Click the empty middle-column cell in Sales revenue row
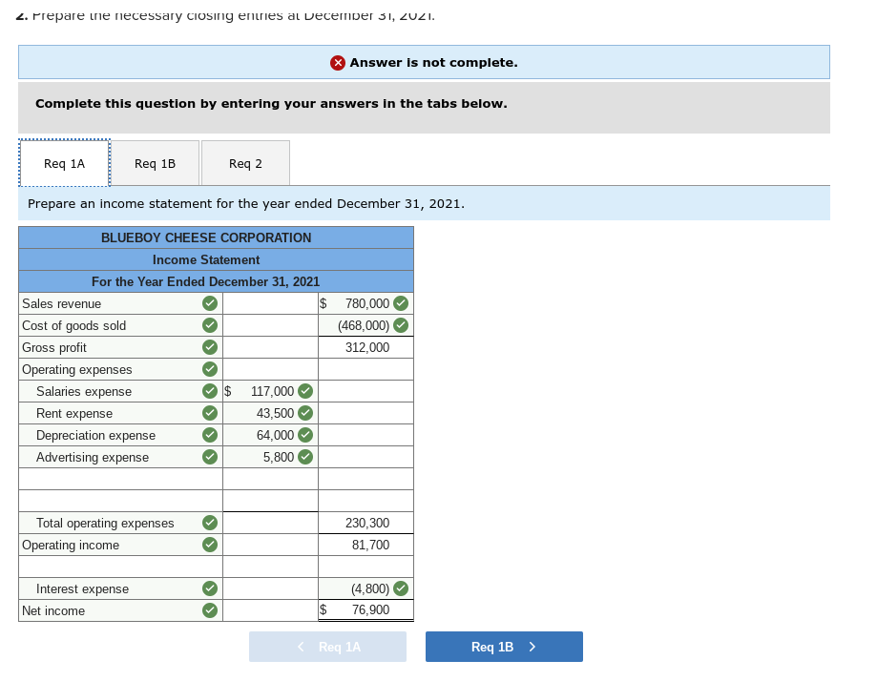Screen dimensions: 877x681 pyautogui.click(x=271, y=303)
